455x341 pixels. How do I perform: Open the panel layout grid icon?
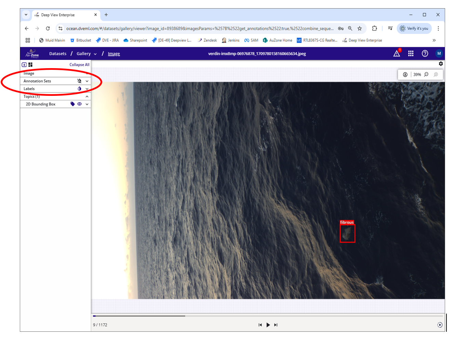[30, 65]
